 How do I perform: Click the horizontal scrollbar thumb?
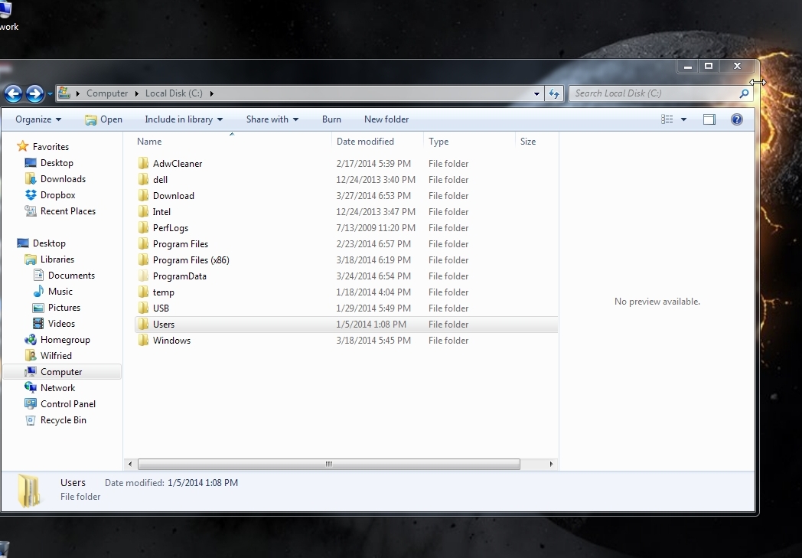[329, 465]
